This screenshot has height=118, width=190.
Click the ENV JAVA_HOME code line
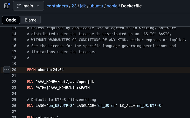60,82
